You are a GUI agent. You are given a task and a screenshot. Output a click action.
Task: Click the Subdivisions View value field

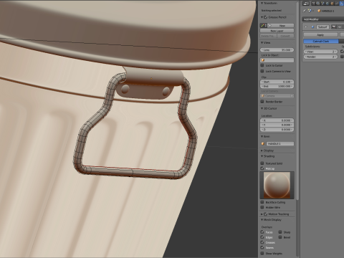(321, 52)
